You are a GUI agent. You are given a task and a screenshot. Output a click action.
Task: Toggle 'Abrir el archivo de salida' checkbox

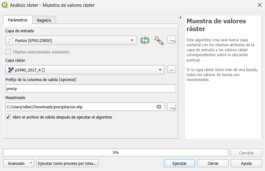pyautogui.click(x=8, y=117)
